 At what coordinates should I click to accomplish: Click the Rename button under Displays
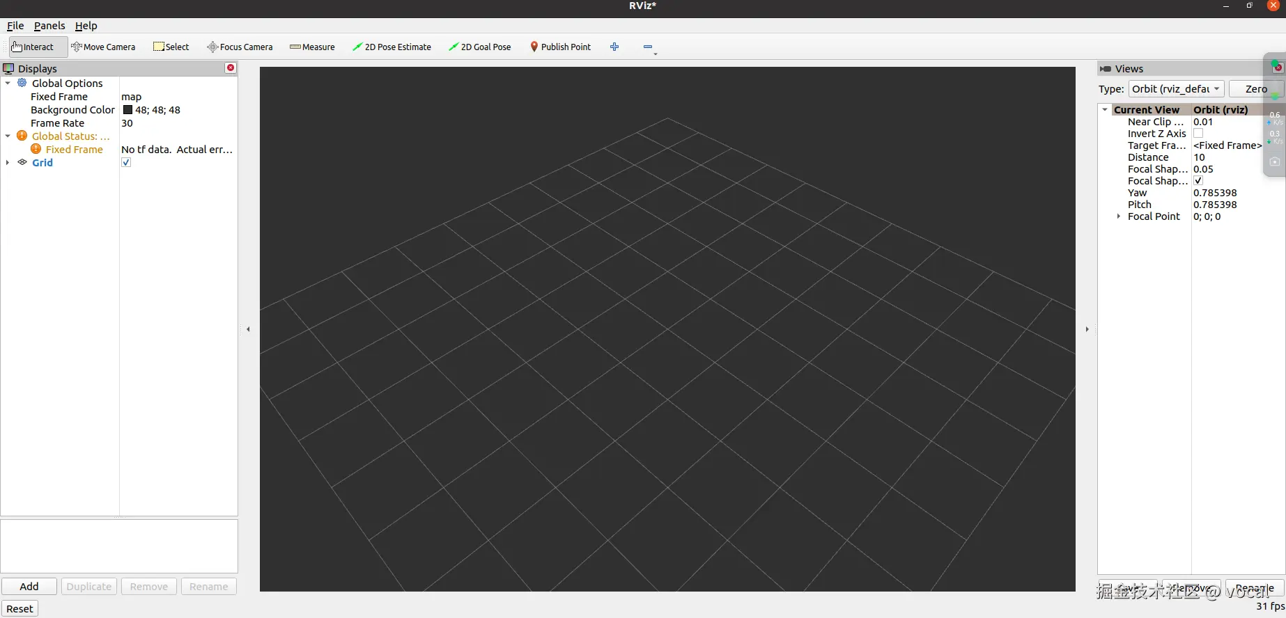(x=209, y=586)
